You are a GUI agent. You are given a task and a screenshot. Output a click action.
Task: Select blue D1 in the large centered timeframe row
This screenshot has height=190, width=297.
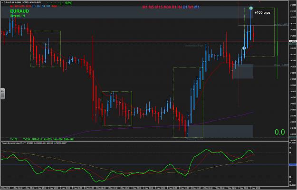click(185, 7)
